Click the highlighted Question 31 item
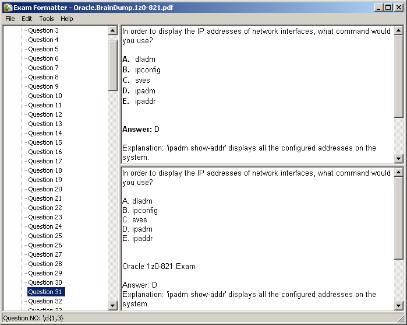The width and height of the screenshot is (407, 325). coord(46,292)
